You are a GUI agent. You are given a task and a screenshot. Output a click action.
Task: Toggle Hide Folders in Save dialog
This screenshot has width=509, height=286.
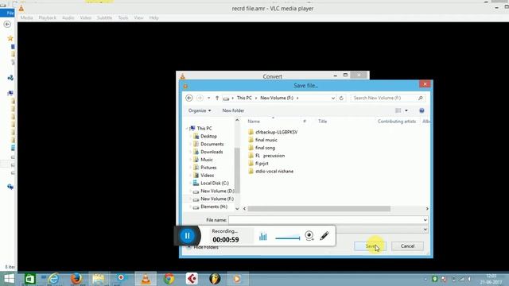coord(203,247)
